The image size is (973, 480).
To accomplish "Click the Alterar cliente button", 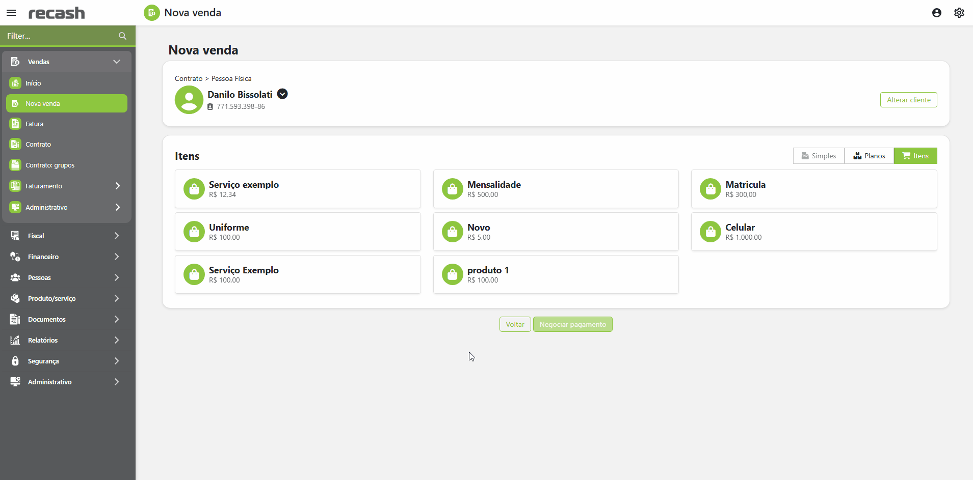I will coord(908,100).
